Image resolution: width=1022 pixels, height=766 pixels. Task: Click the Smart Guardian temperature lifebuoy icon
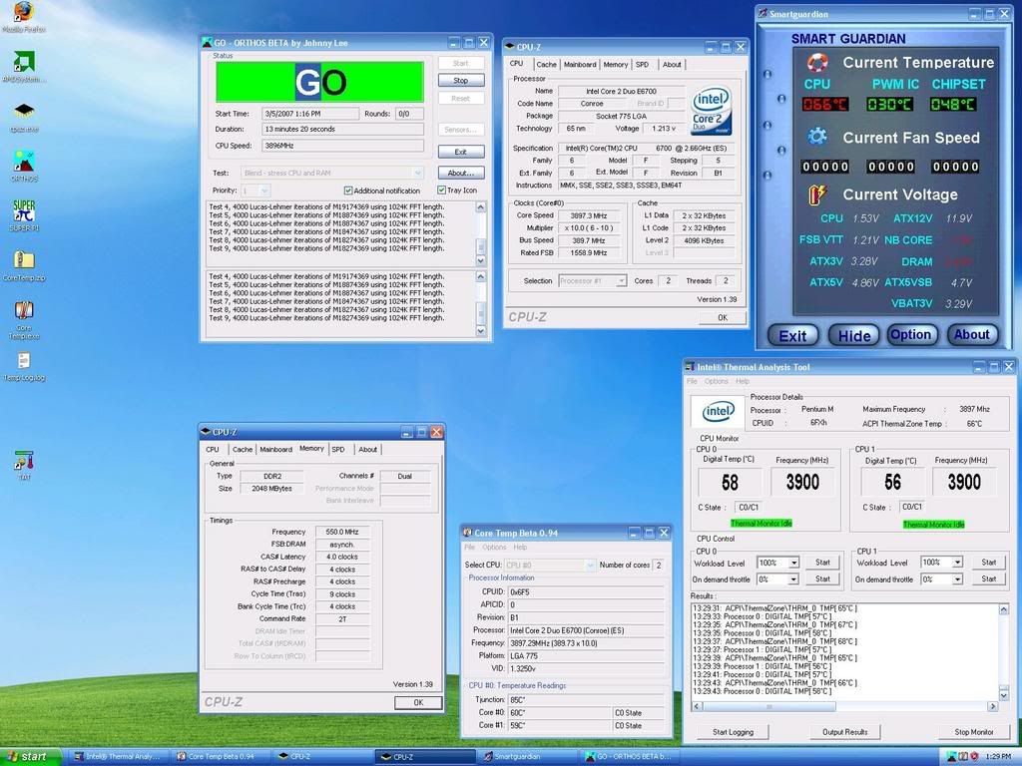click(x=816, y=63)
